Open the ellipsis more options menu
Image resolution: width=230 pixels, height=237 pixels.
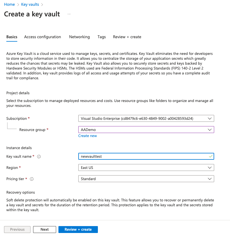click(x=69, y=14)
